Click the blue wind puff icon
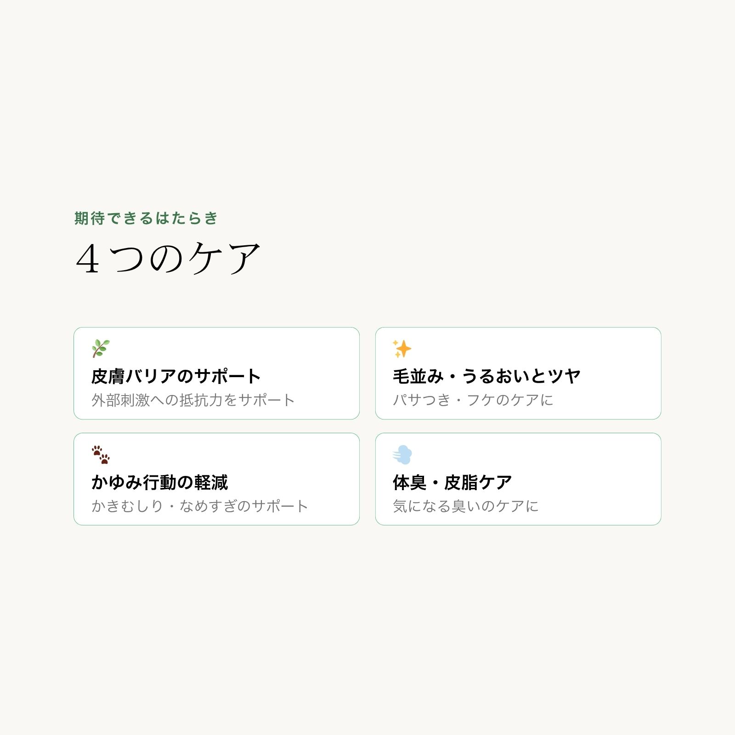735x735 pixels. tap(402, 454)
